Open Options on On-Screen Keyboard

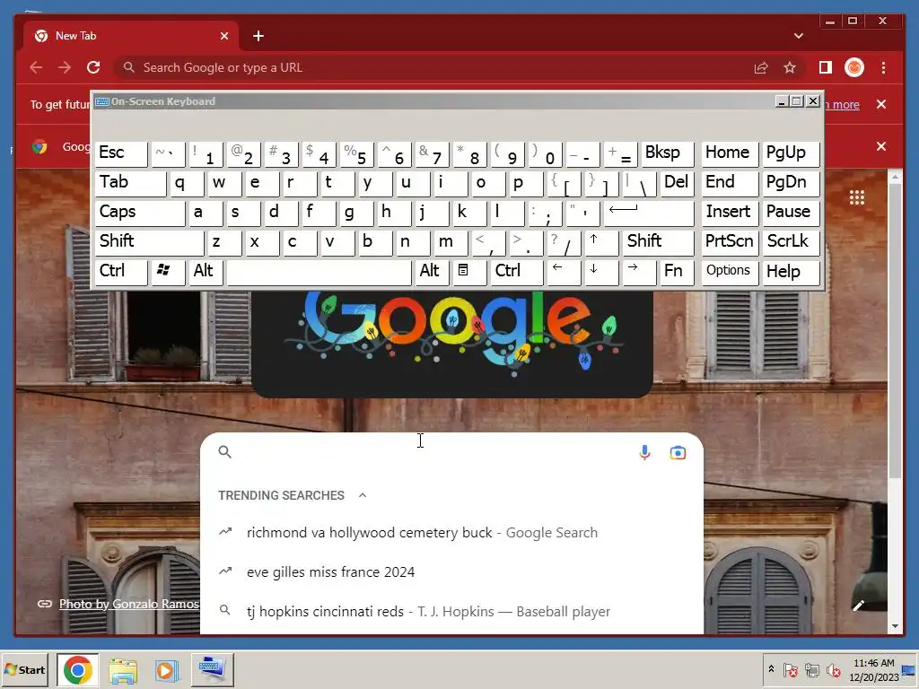pos(729,272)
